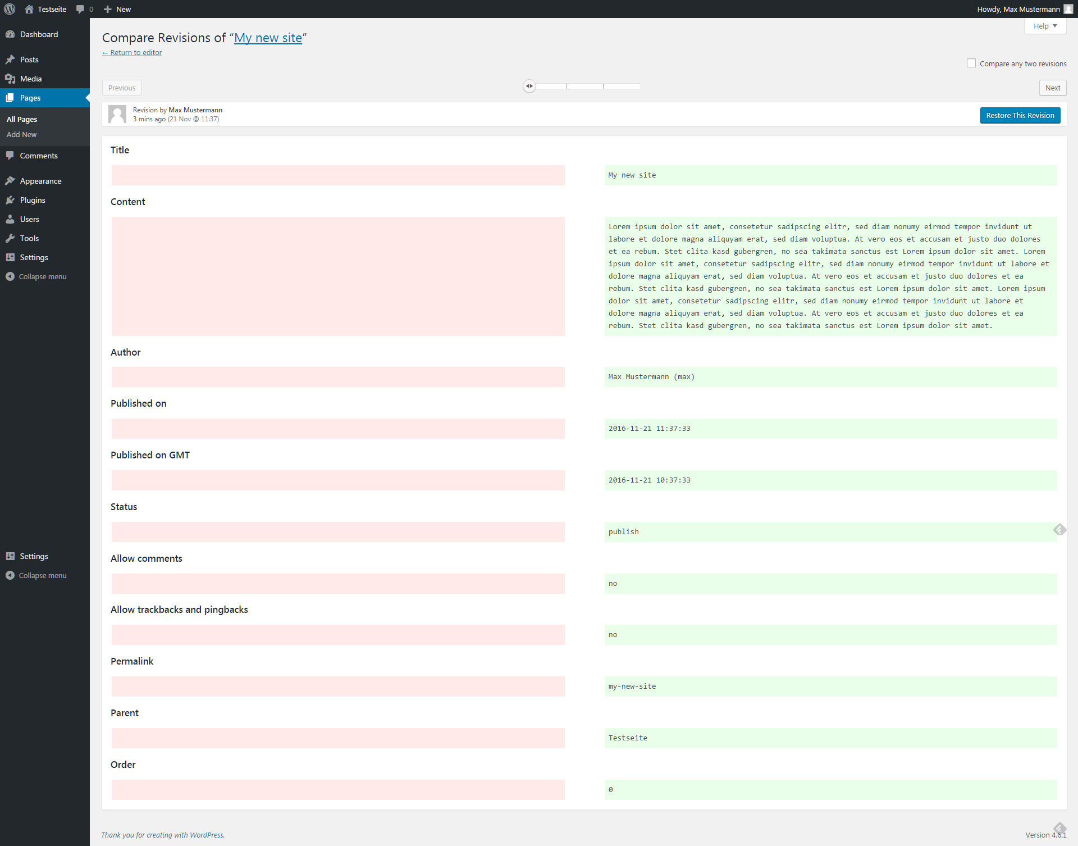Collapse the admin sidebar menu
This screenshot has width=1078, height=846.
[42, 276]
